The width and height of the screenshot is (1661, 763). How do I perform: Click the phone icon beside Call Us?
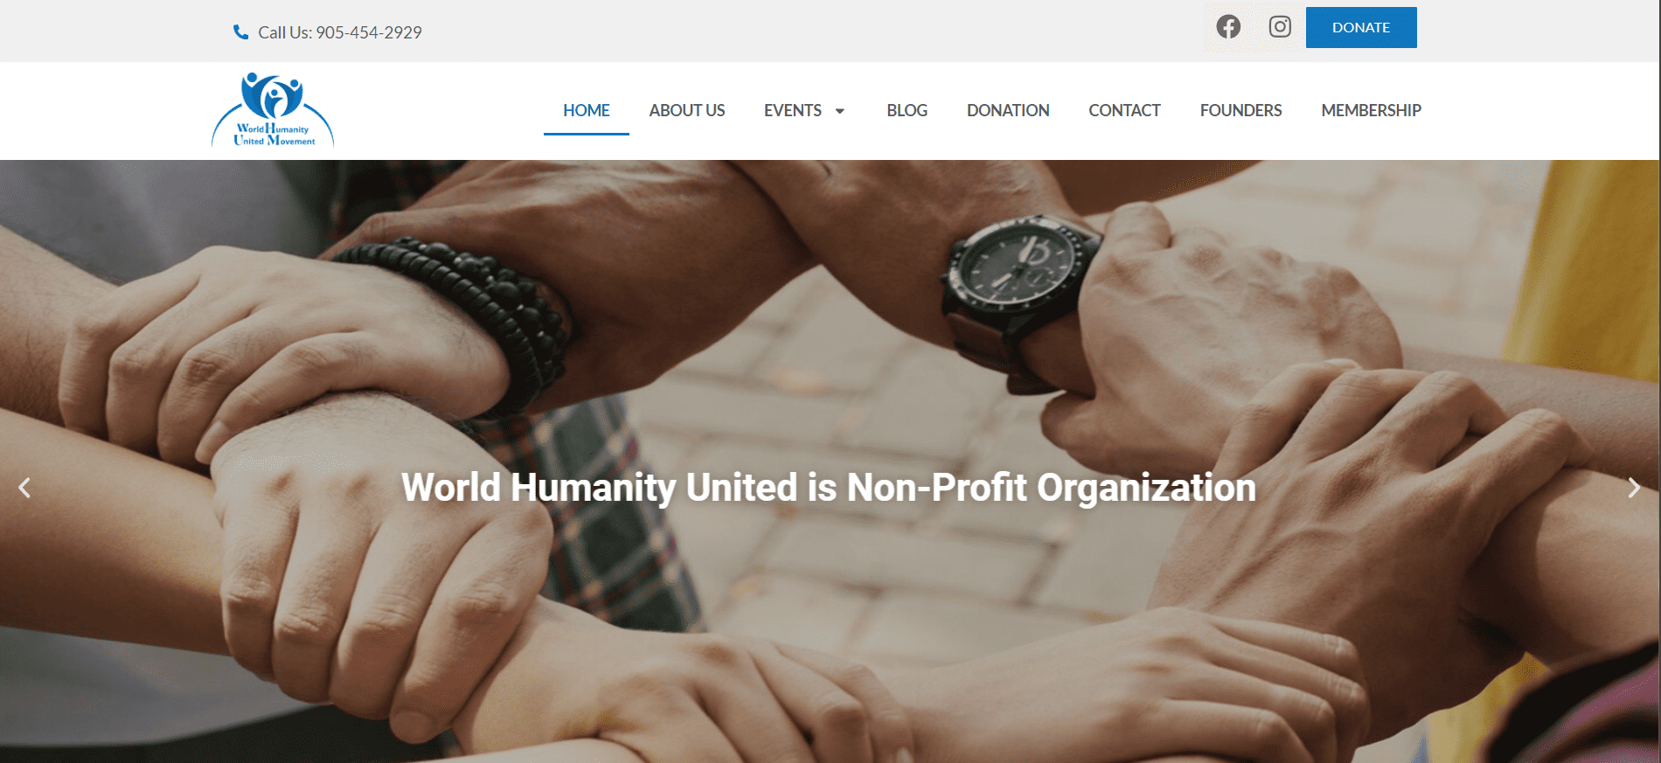click(x=240, y=32)
